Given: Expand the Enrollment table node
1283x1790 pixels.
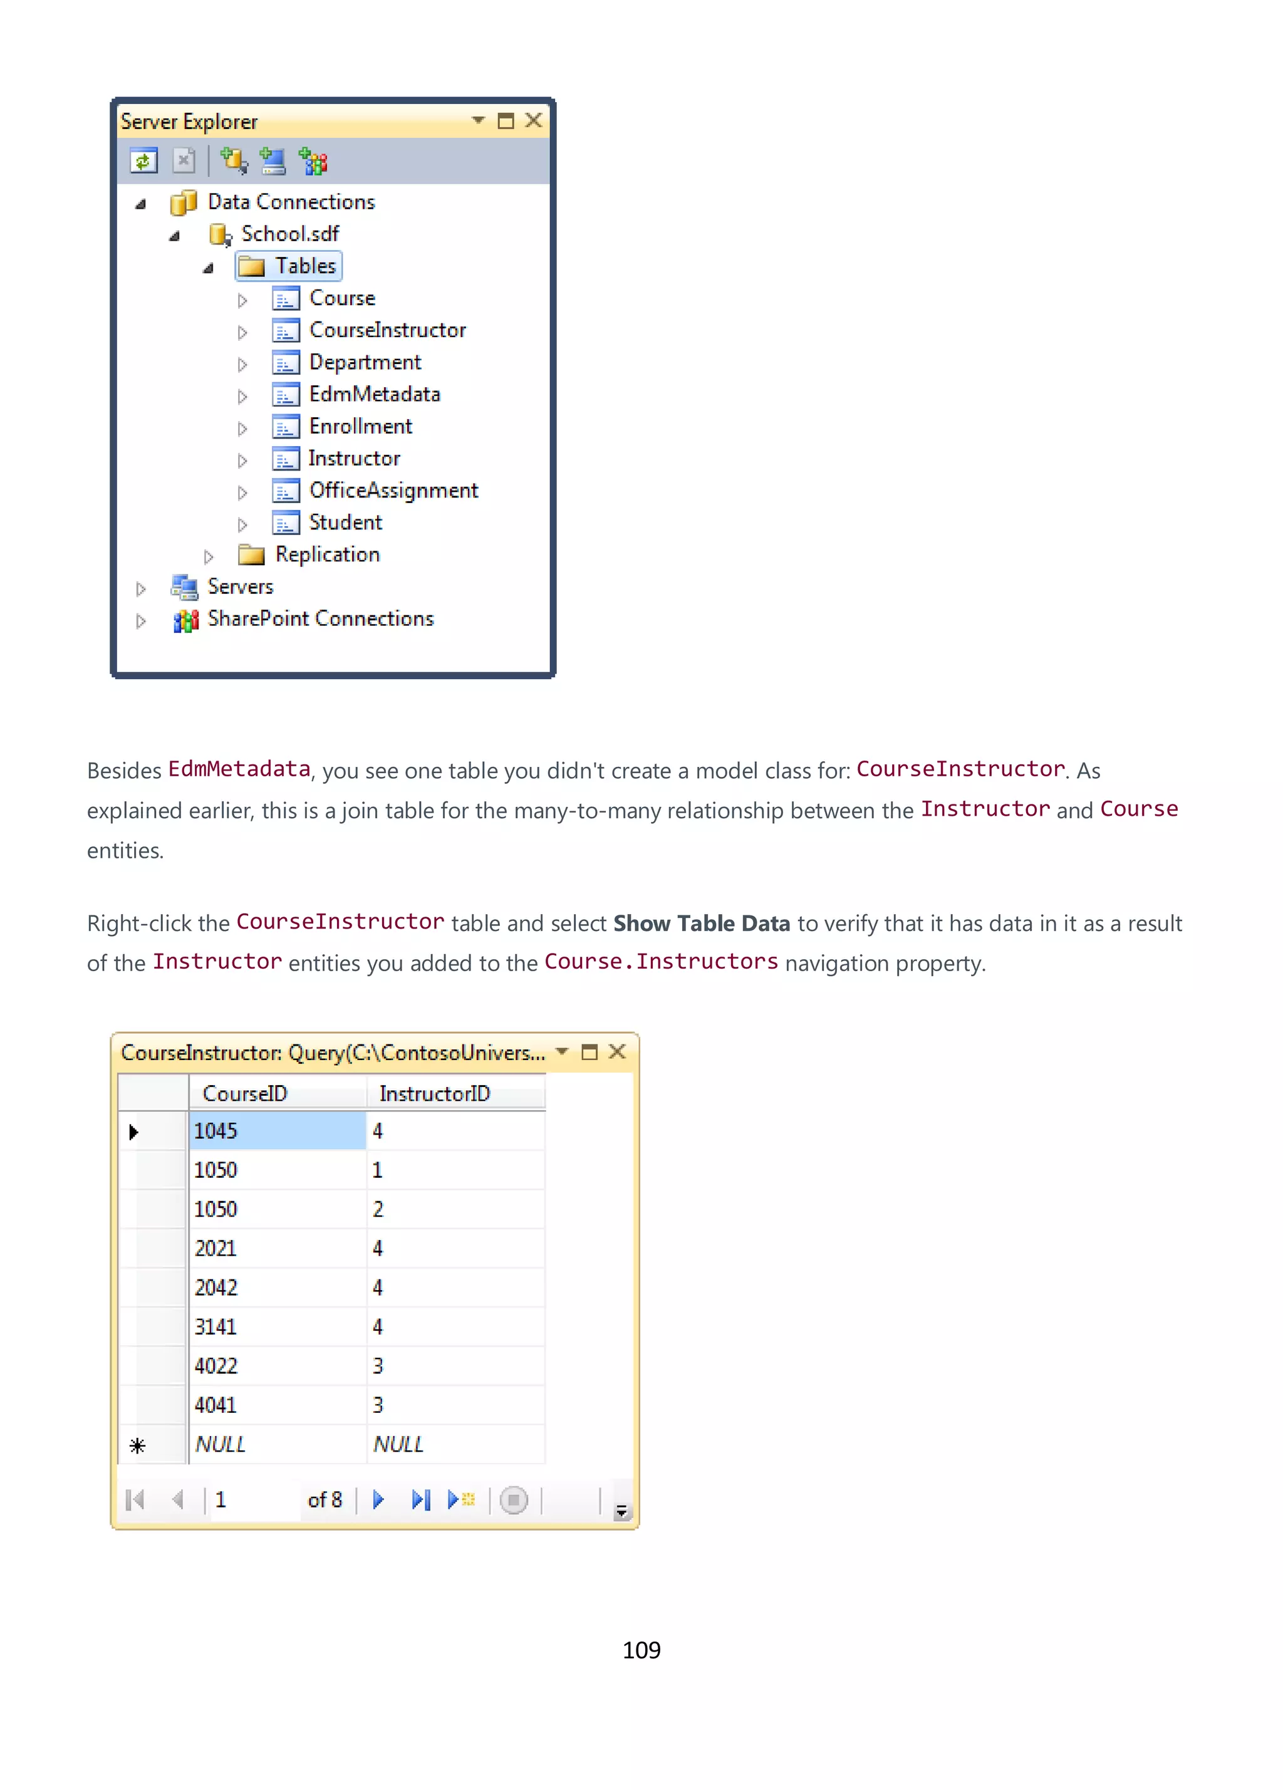Looking at the screenshot, I should (x=242, y=429).
